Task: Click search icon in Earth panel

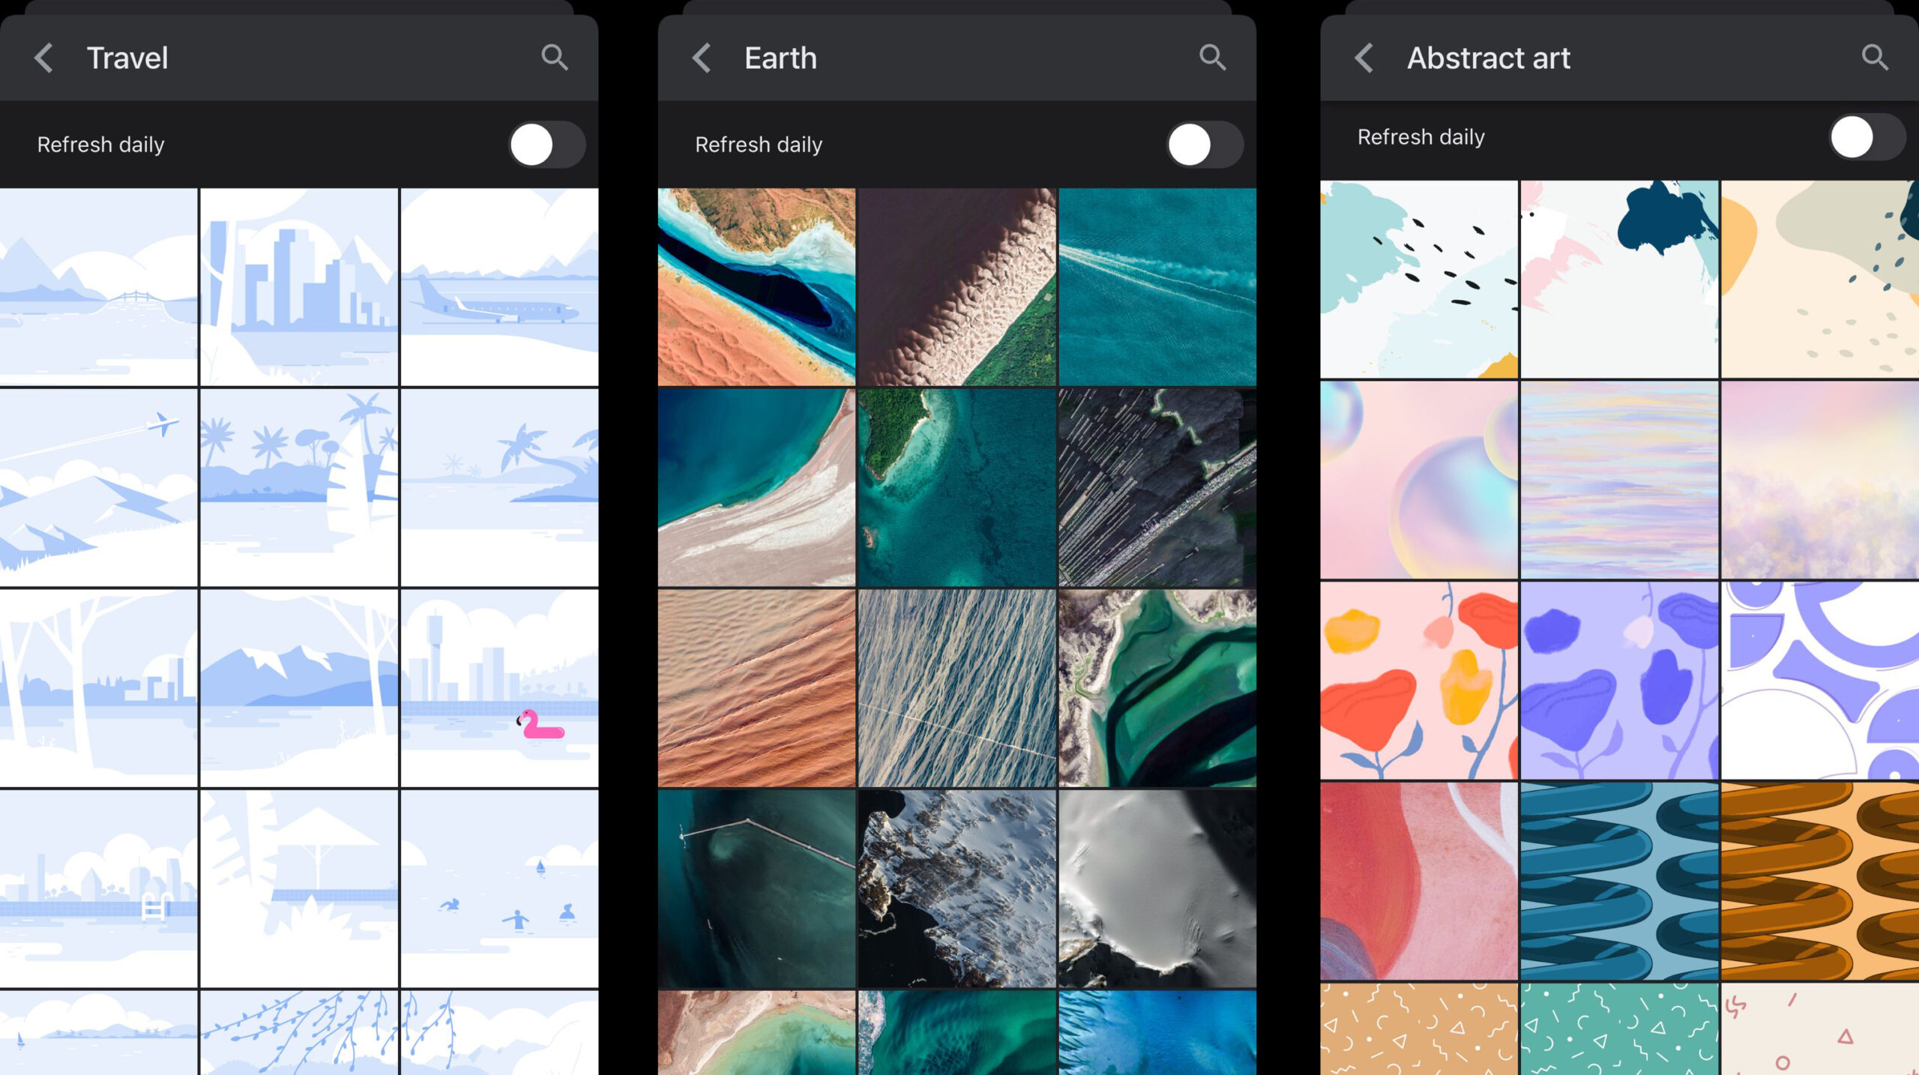Action: 1212,58
